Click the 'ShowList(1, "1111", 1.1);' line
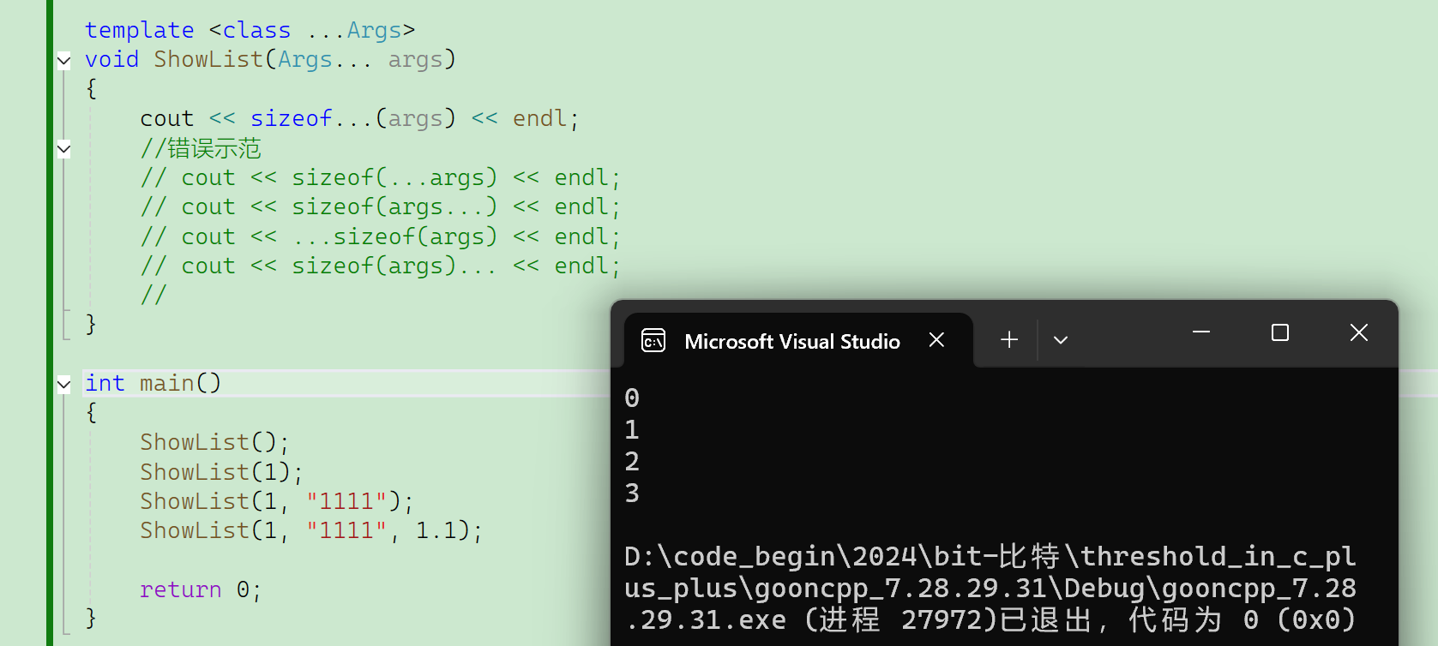Image resolution: width=1438 pixels, height=646 pixels. pos(311,530)
